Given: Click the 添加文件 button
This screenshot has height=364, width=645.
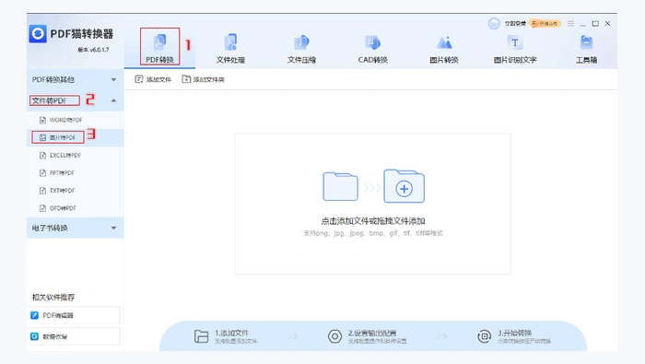Looking at the screenshot, I should click(x=153, y=79).
